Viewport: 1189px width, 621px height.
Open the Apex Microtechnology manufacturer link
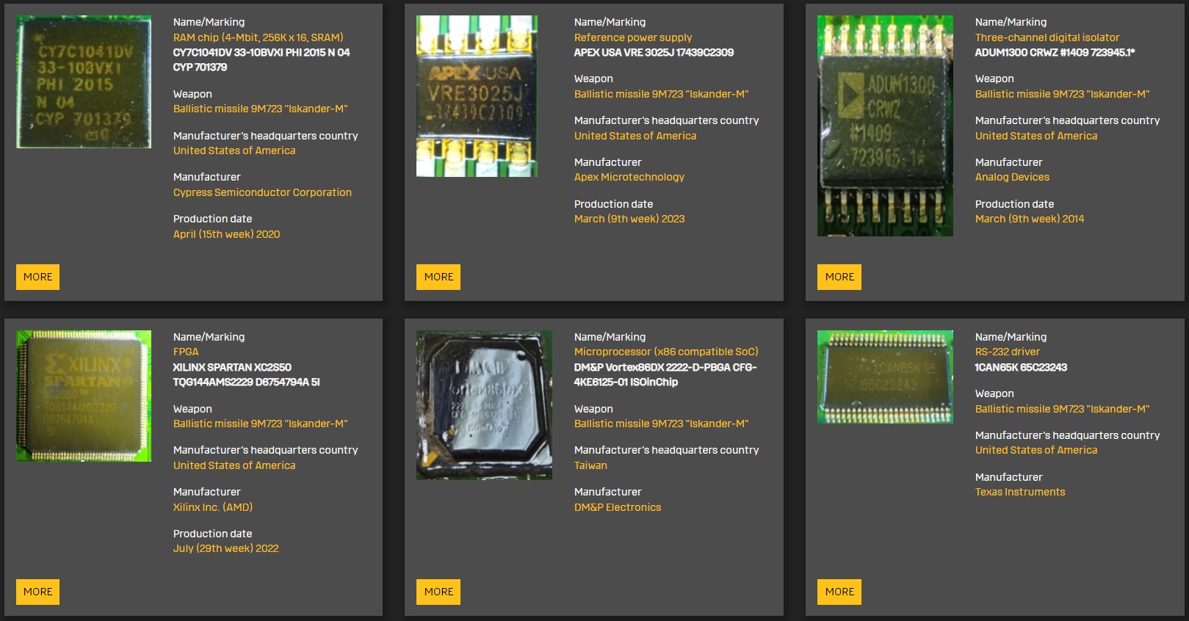[629, 177]
